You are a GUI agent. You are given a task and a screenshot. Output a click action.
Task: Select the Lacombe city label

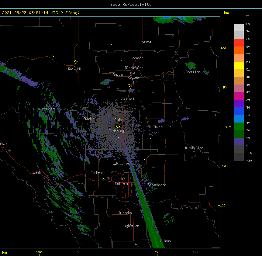[137, 58]
